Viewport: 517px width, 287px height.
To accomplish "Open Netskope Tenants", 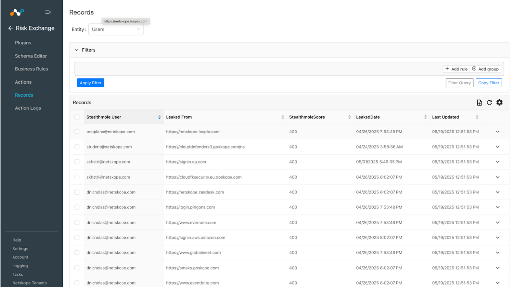I will click(x=30, y=283).
